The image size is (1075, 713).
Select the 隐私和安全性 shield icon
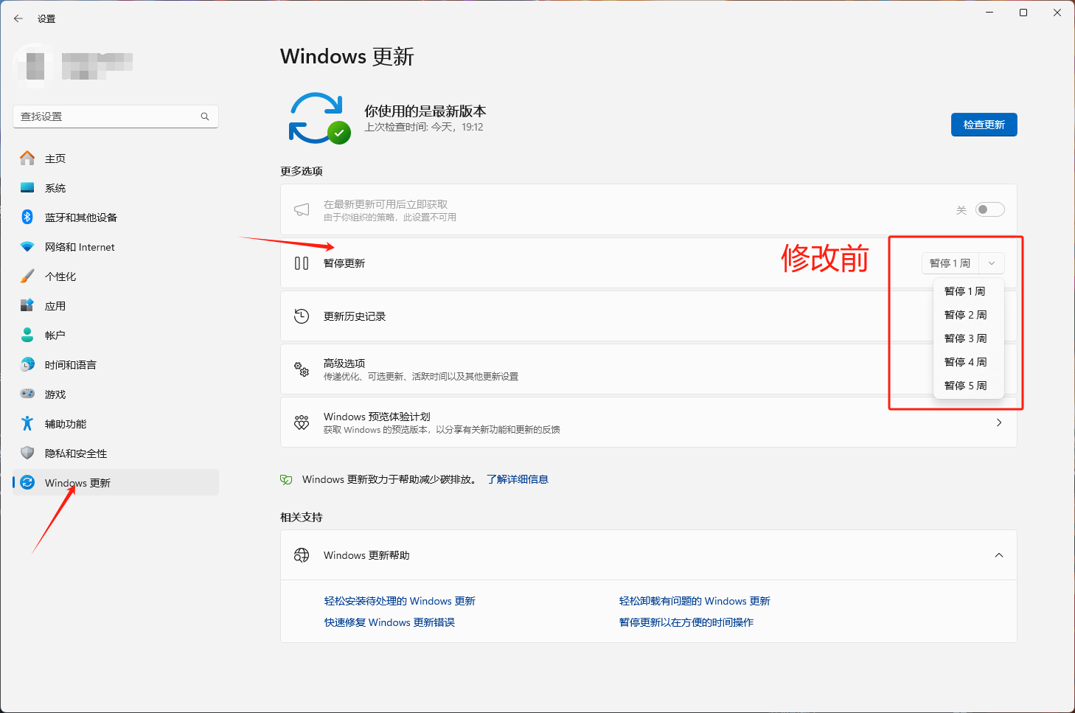27,453
